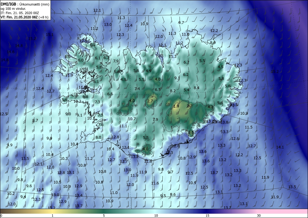Click the color scale label '30'

click(259, 216)
